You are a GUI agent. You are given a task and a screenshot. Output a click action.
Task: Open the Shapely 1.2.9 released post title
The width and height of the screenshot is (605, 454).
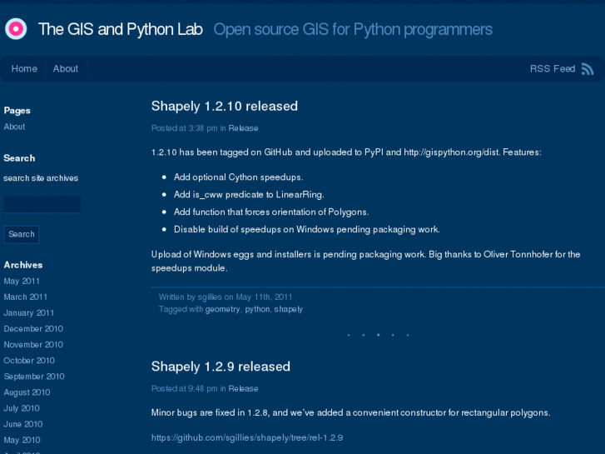click(x=221, y=367)
